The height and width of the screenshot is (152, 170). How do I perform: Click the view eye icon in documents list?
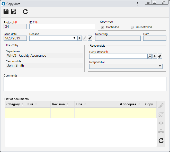[161, 123]
